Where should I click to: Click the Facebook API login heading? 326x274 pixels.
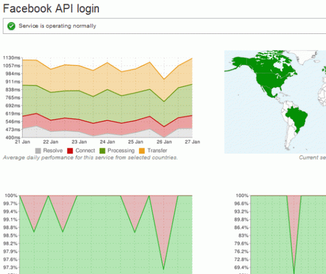click(x=51, y=9)
